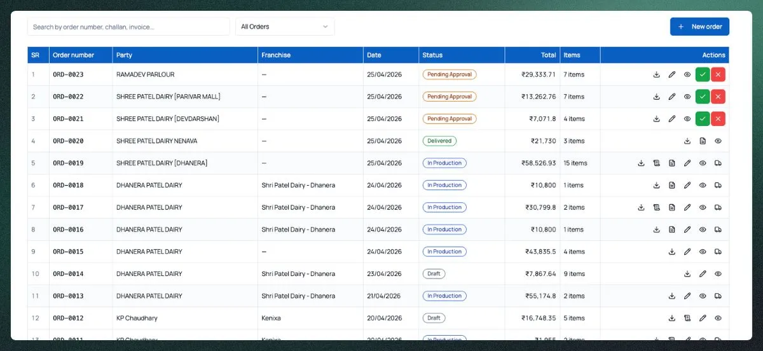763x351 pixels.
Task: Select party RAMADEV PARLOUR
Action: pyautogui.click(x=145, y=74)
